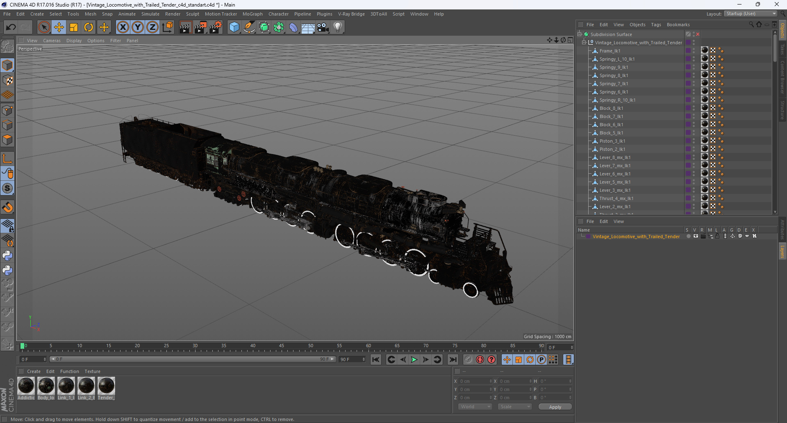Select the Thrust_4_mx_lk1 object
Image resolution: width=787 pixels, height=423 pixels.
click(616, 198)
